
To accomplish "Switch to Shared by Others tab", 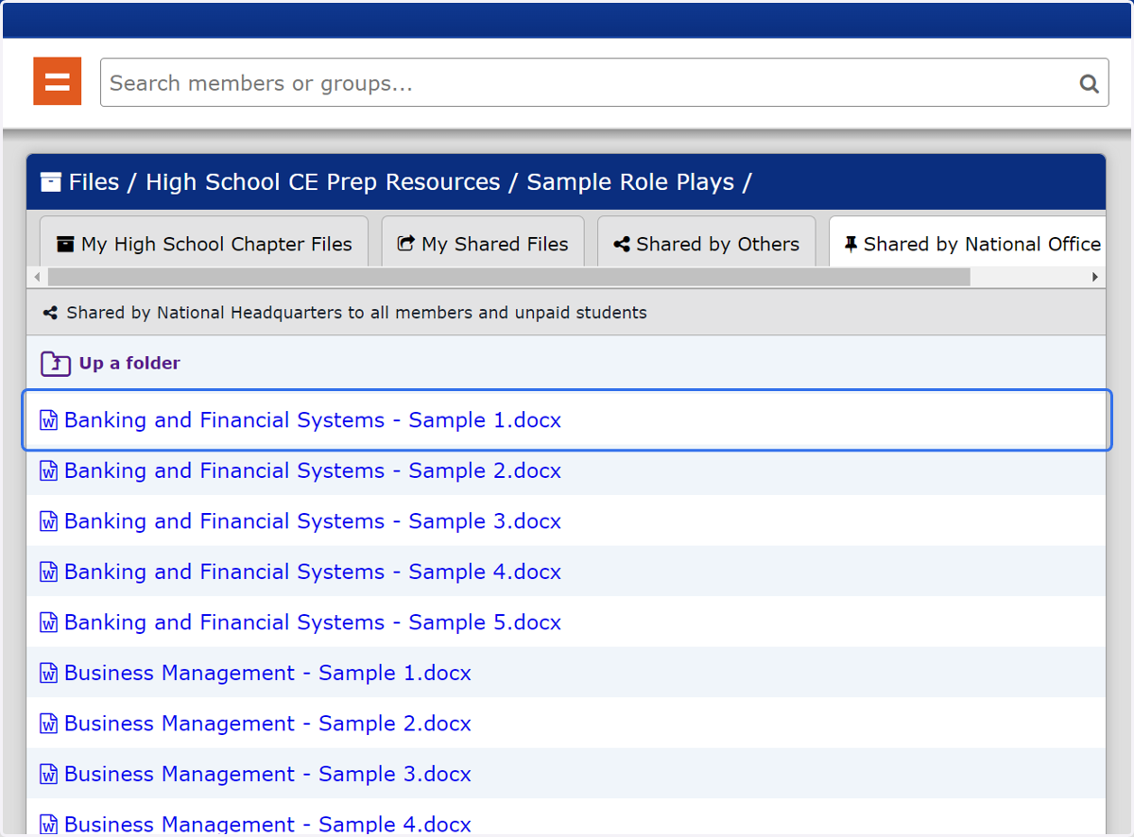I will [707, 243].
